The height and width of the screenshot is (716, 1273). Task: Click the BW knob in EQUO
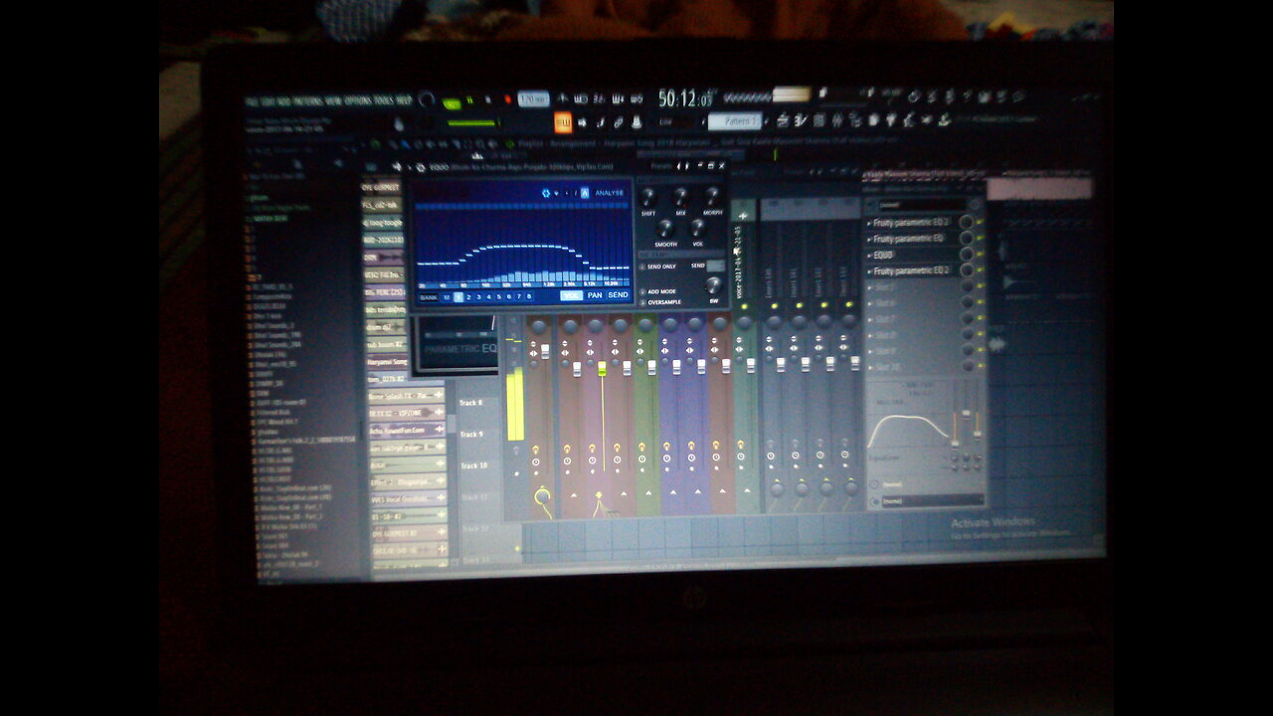(713, 285)
